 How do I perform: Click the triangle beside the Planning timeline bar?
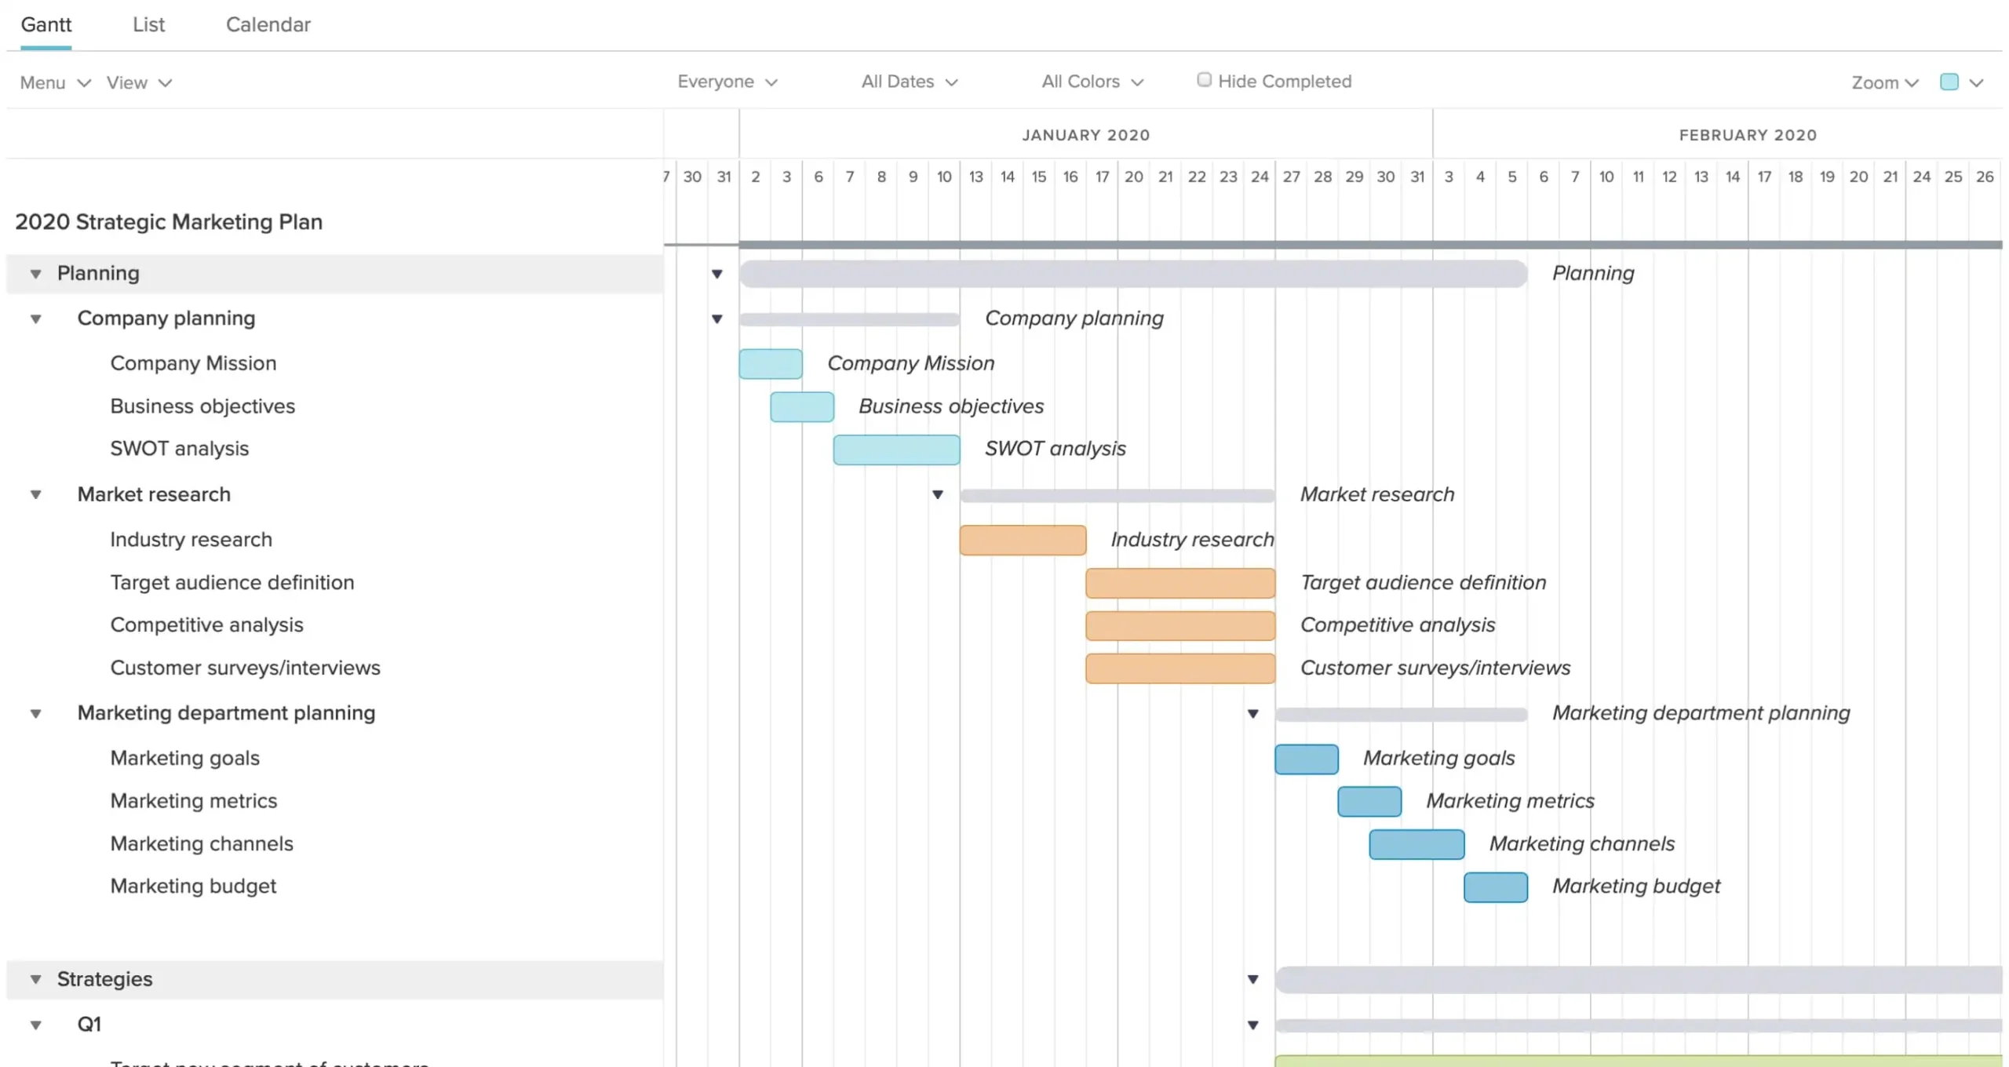[716, 274]
